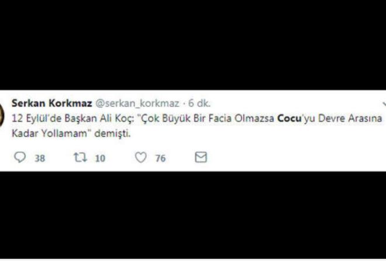View the like count 76
This screenshot has height=261, width=386.
[x=160, y=158]
